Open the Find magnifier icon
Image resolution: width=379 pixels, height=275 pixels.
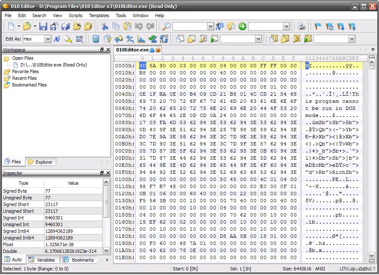click(164, 26)
